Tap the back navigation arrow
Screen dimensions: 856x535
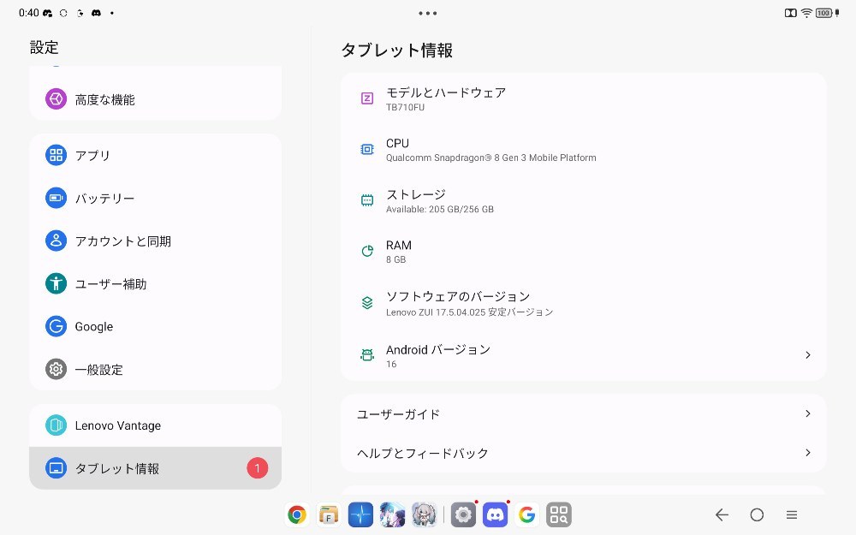click(722, 514)
